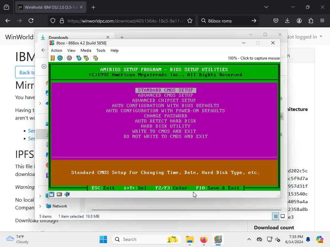
Task: Select CHANGE PASSWORD BIOS entry
Action: 165,116
